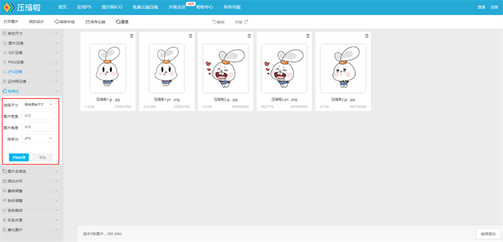Image resolution: width=503 pixels, height=242 pixels.
Task: Expand the GIF压缩 section chevron
Action: 57,53
